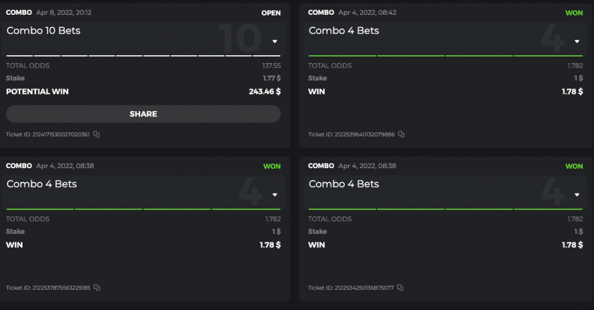Image resolution: width=594 pixels, height=310 pixels.
Task: Expand dropdown arrow on Apr 4 08:42 combo
Action: click(577, 42)
